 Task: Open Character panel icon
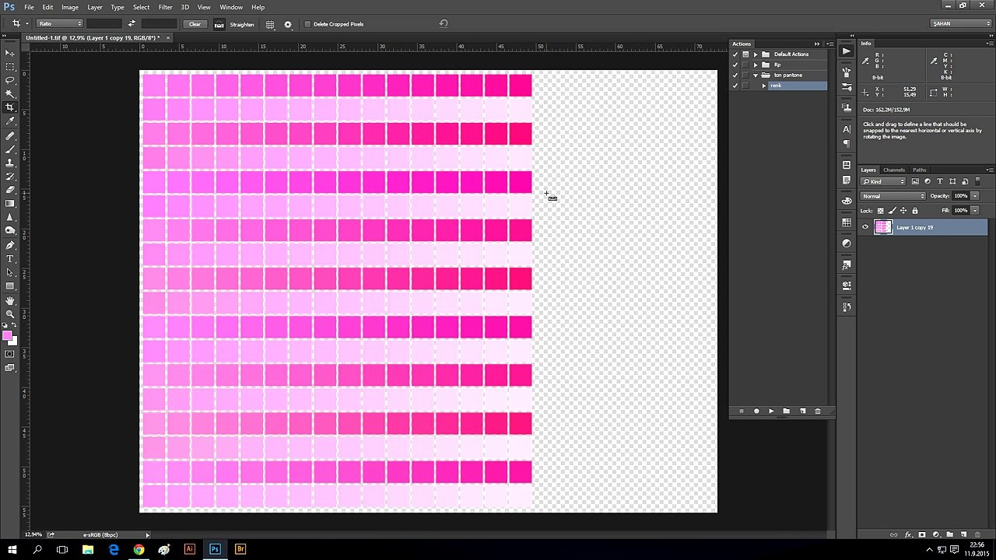tap(847, 129)
